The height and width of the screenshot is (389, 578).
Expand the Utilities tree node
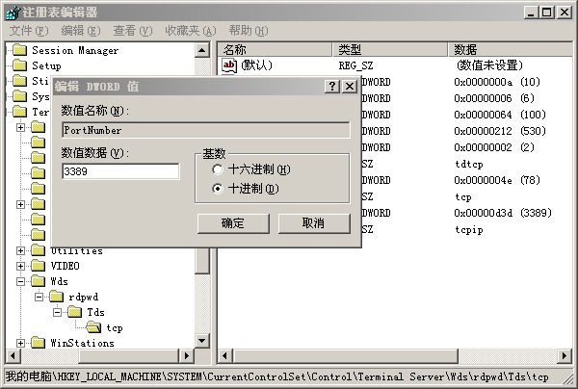click(20, 250)
